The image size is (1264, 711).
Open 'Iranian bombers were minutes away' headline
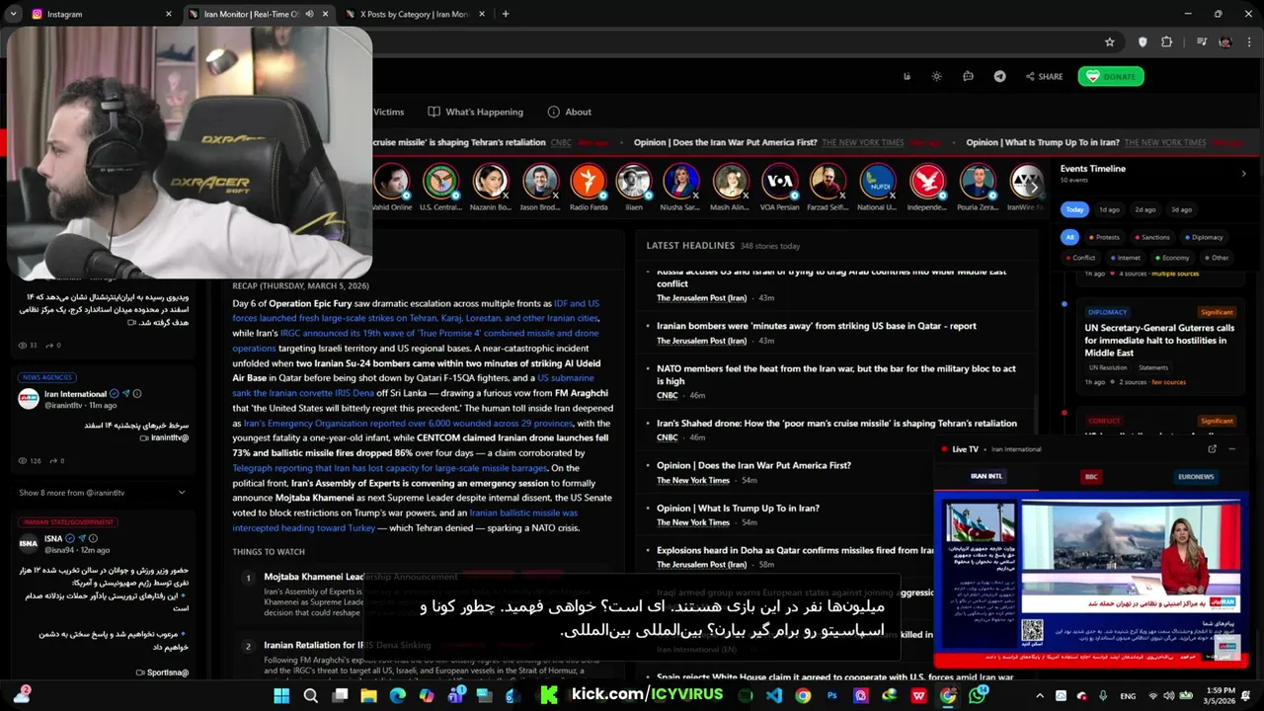[x=817, y=326]
